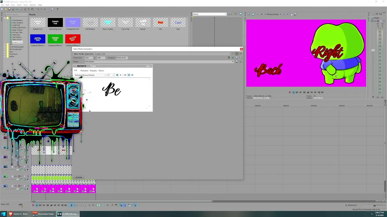
Task: Open the Options menu
Action: pos(33,5)
